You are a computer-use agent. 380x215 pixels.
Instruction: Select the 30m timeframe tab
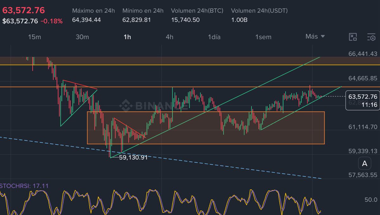pos(82,37)
